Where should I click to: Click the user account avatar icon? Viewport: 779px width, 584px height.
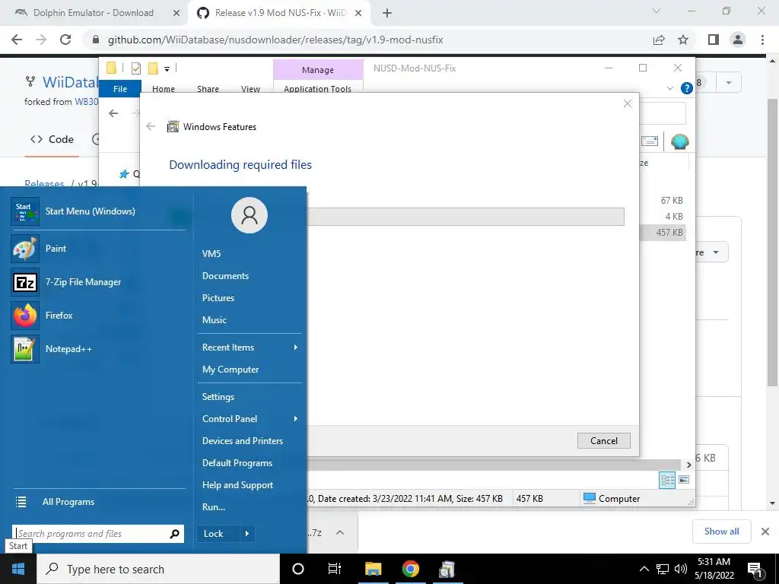(250, 214)
